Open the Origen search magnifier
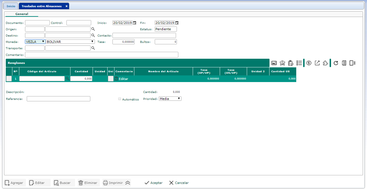 point(93,29)
